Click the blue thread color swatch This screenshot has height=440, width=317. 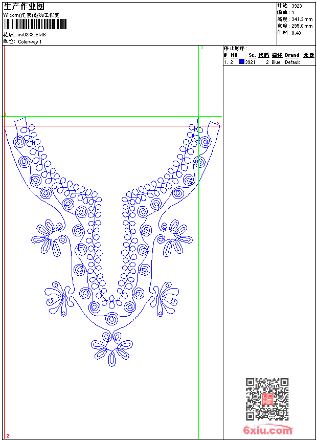coord(241,62)
